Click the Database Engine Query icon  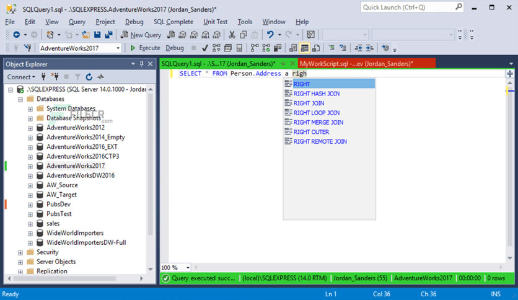click(x=171, y=35)
